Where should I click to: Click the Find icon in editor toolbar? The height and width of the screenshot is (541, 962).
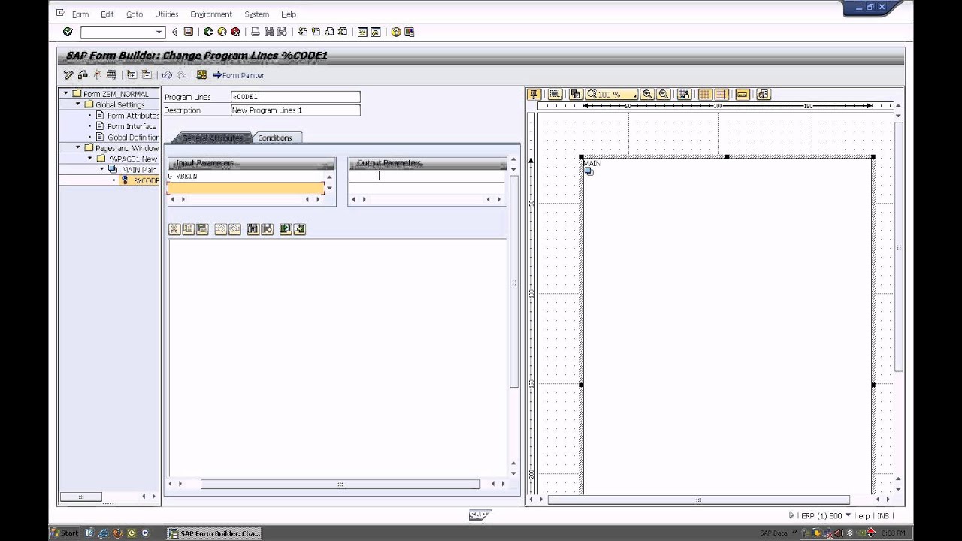pos(253,229)
